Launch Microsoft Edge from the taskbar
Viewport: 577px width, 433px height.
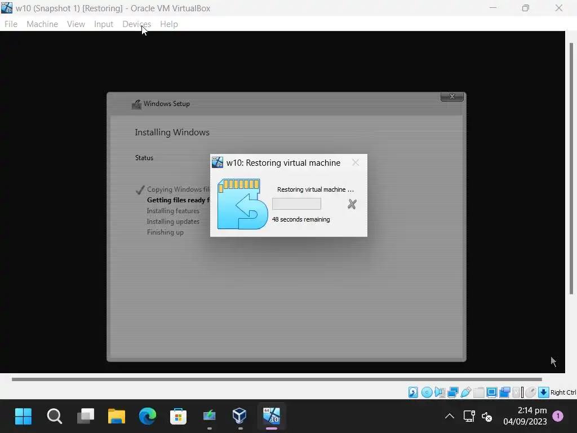pos(147,417)
